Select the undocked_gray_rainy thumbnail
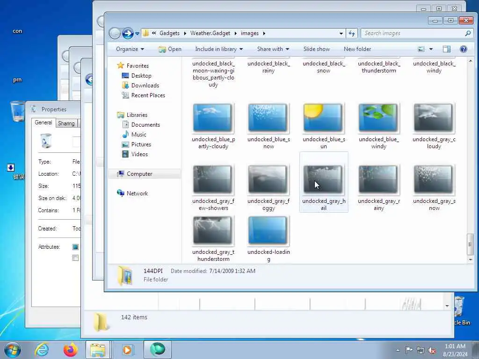479x359 pixels. coord(378,179)
